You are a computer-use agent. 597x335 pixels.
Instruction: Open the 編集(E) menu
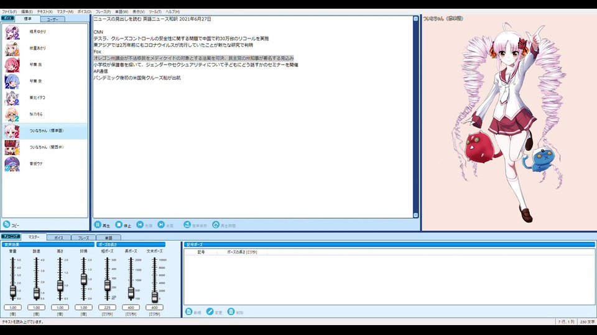pos(27,12)
